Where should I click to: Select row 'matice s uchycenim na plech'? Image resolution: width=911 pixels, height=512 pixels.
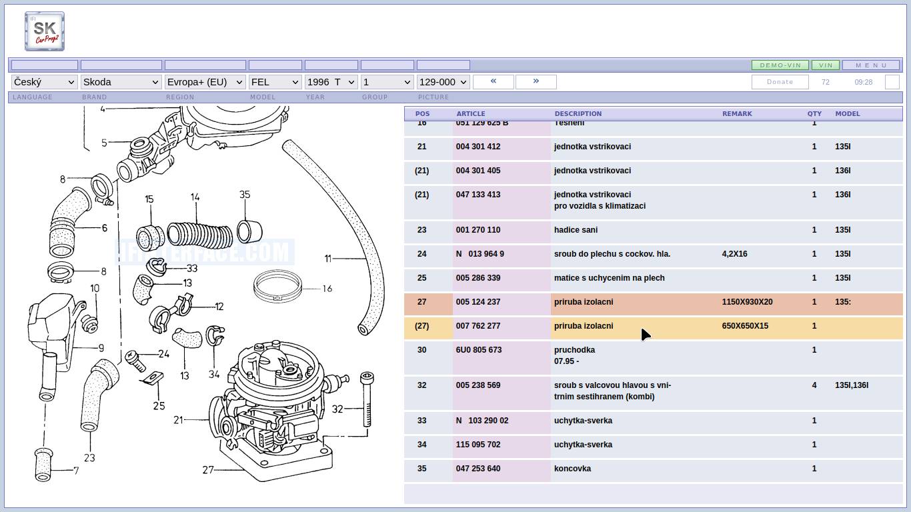[654, 278]
